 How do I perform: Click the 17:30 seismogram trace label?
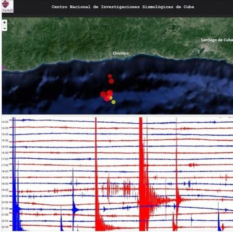pyautogui.click(x=5, y=165)
